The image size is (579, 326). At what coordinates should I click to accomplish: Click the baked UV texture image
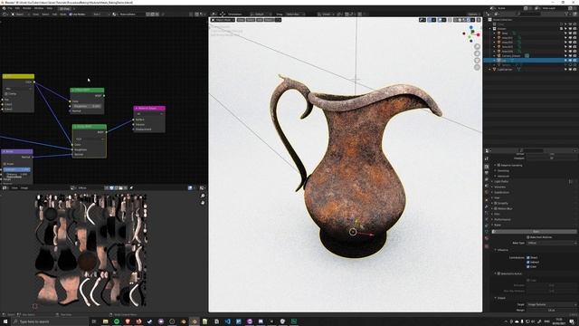tap(90, 250)
